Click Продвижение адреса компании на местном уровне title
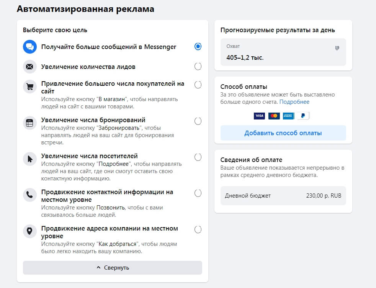Image resolution: width=376 pixels, height=288 pixels. pyautogui.click(x=110, y=232)
